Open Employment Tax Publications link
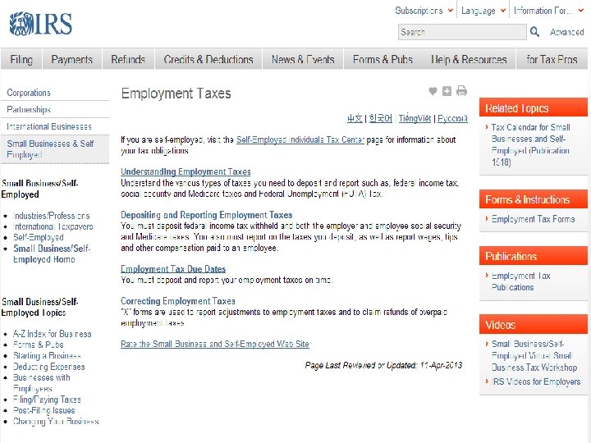This screenshot has height=443, width=591. [x=520, y=281]
